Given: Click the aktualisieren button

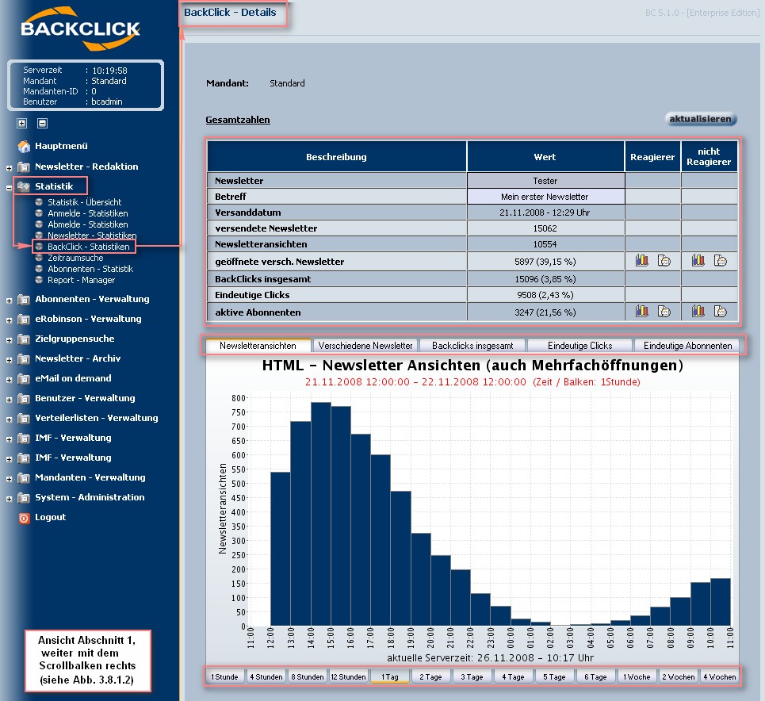Looking at the screenshot, I should coord(701,119).
